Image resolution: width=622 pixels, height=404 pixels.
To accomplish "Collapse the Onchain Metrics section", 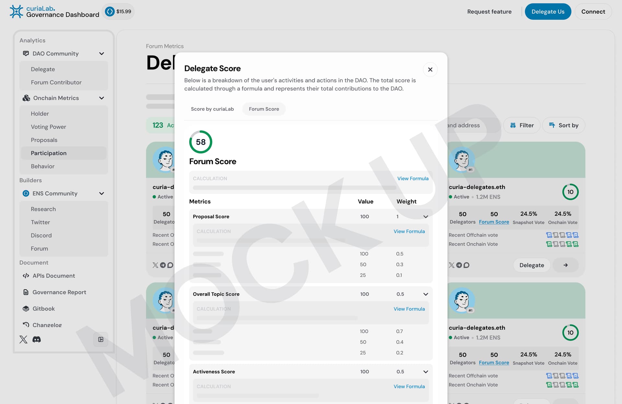I will (101, 98).
